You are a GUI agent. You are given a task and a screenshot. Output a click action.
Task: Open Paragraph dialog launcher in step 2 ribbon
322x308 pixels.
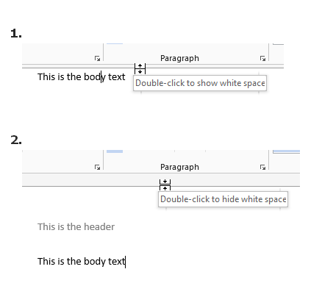pyautogui.click(x=262, y=168)
